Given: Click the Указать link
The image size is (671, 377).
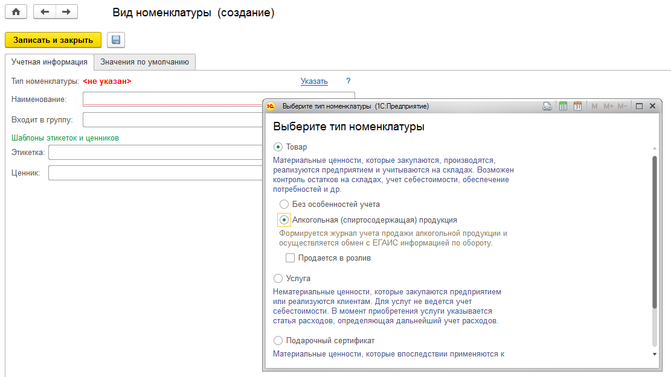Looking at the screenshot, I should tap(314, 81).
